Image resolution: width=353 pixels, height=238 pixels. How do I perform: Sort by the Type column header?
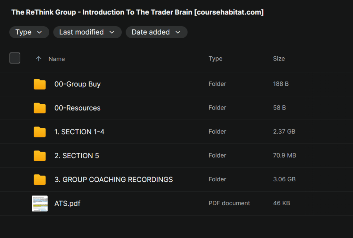215,59
